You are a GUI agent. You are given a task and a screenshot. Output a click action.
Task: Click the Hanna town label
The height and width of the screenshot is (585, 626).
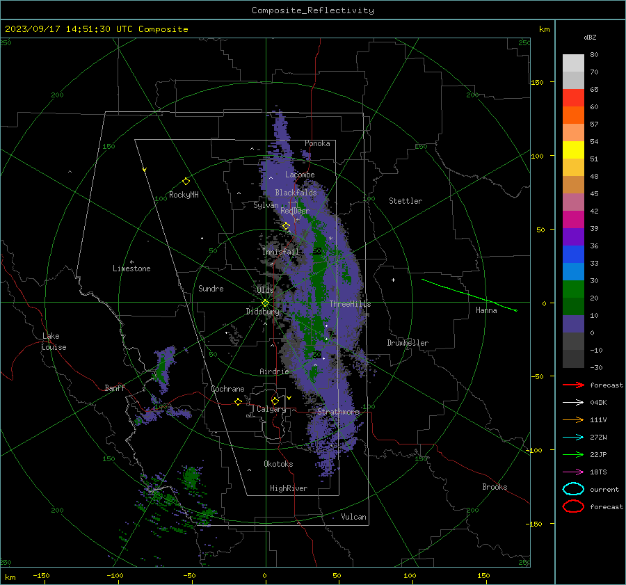[486, 310]
